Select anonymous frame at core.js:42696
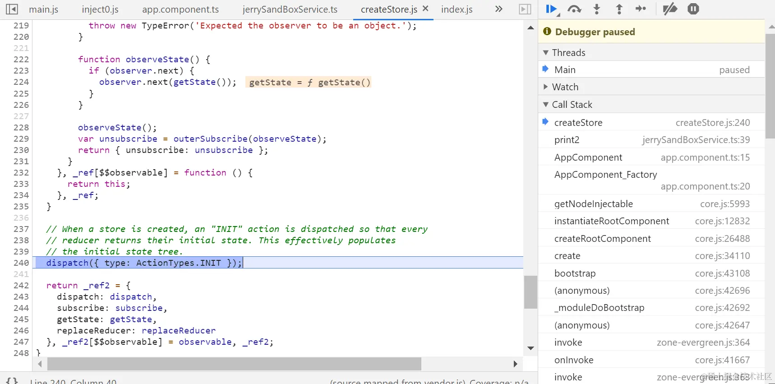The height and width of the screenshot is (384, 775). pos(651,291)
